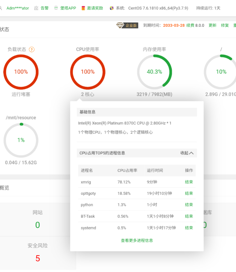
Task: Open the 告警 alert icon
Action: click(x=36, y=8)
